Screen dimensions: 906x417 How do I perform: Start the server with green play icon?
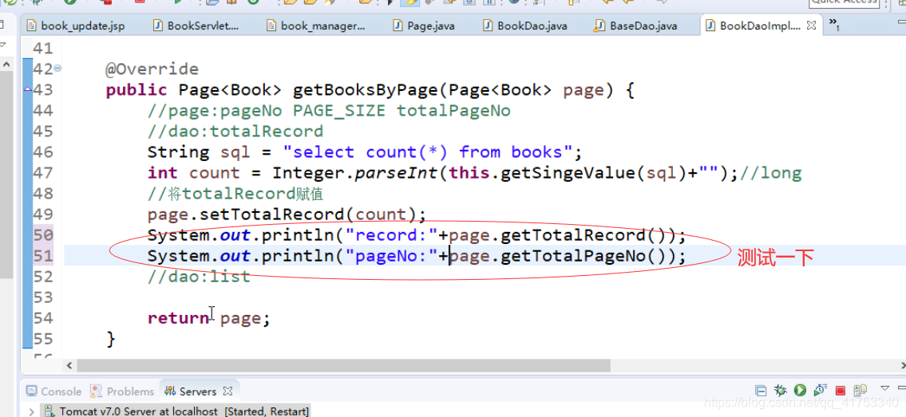(x=801, y=391)
